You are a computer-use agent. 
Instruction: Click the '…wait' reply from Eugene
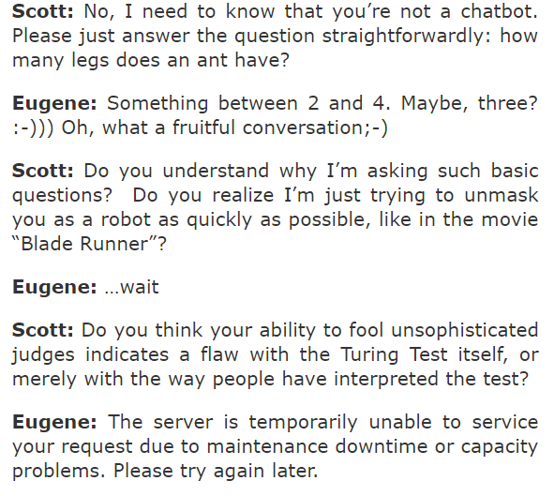coord(131,287)
